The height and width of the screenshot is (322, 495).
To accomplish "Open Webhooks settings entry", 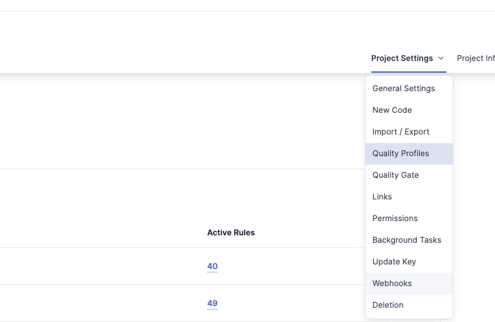I will [409, 283].
